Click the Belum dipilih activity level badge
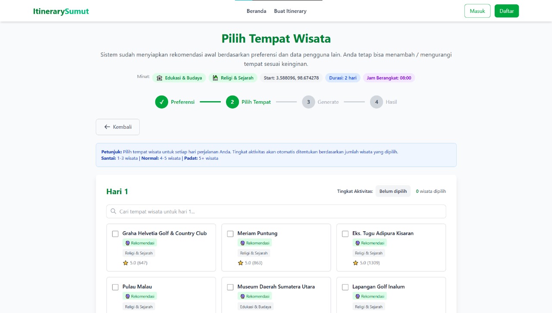552x313 pixels. (393, 191)
